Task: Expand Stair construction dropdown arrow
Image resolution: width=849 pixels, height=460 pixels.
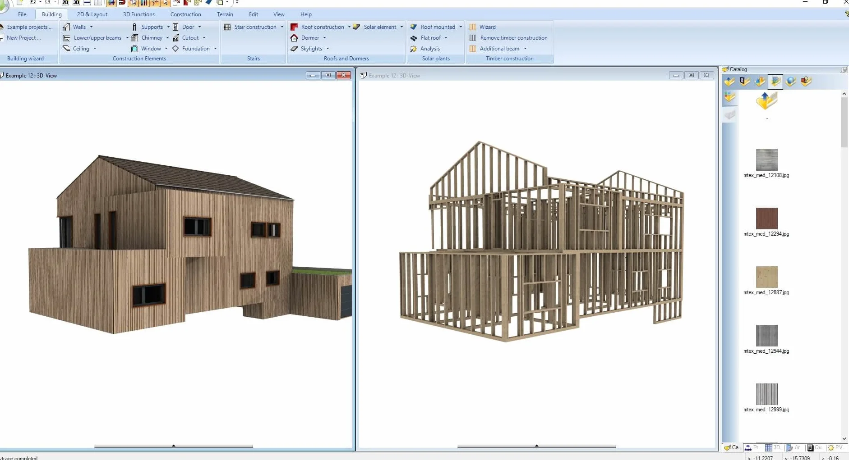Action: pyautogui.click(x=282, y=27)
